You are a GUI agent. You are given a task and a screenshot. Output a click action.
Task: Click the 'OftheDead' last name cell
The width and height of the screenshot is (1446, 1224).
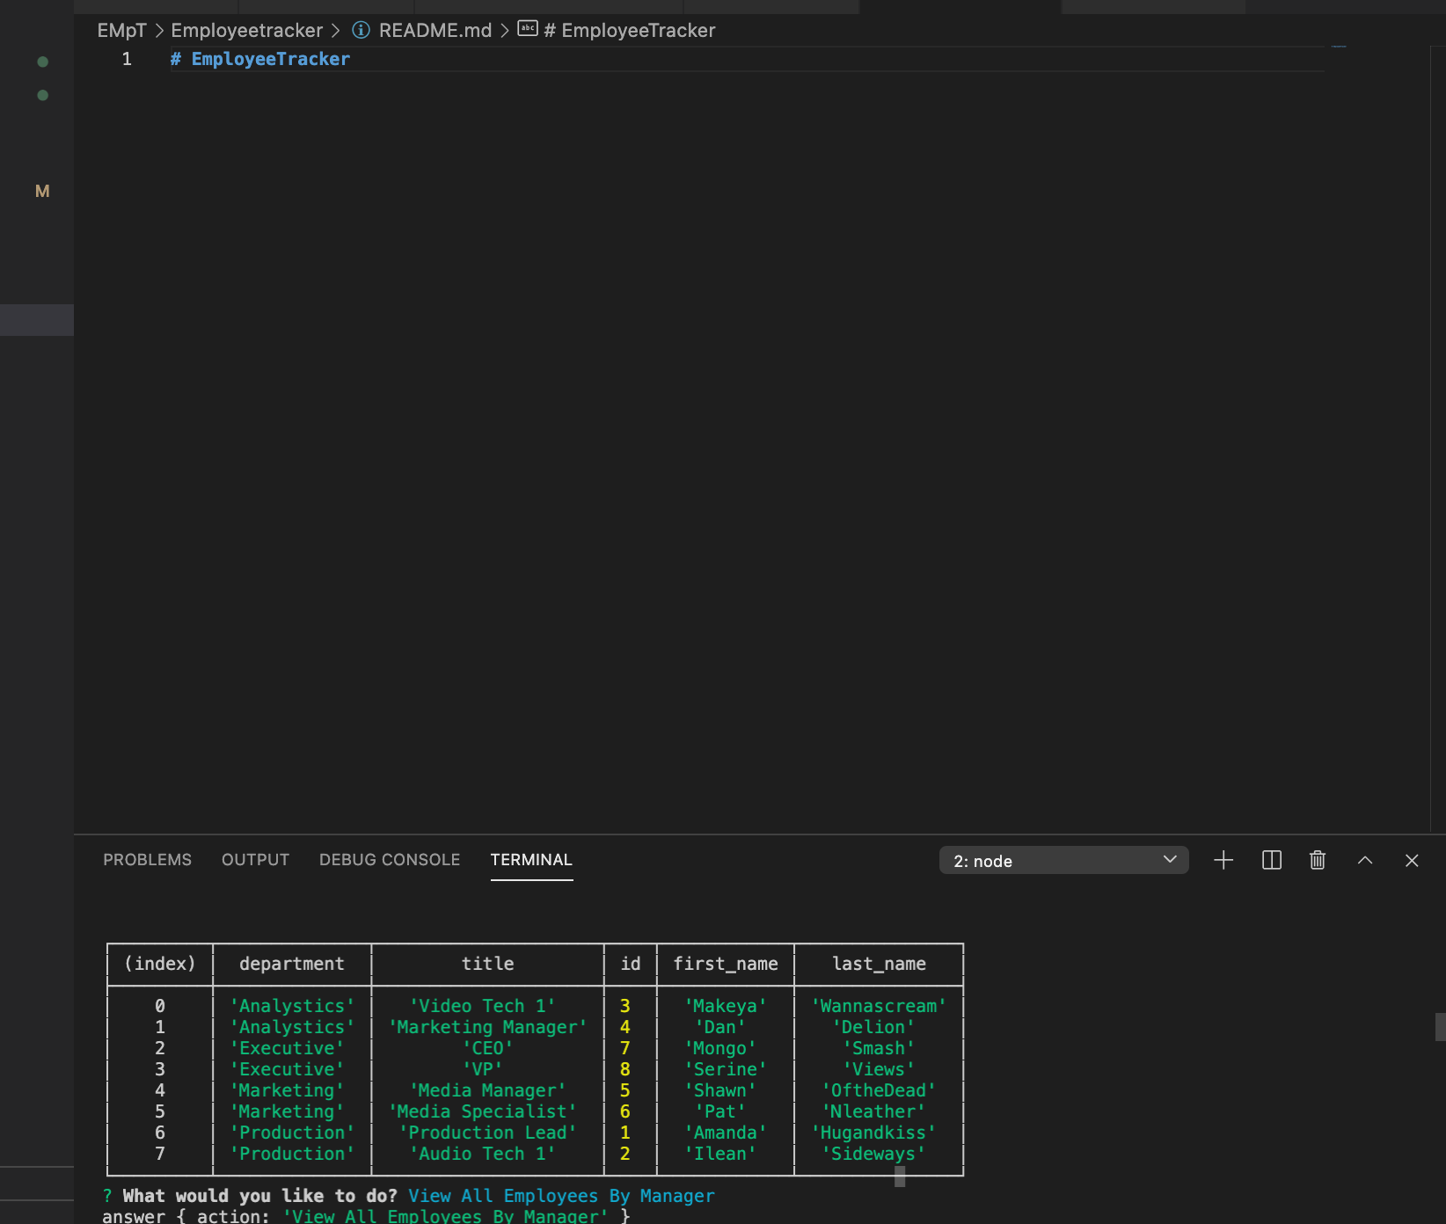click(x=879, y=1090)
